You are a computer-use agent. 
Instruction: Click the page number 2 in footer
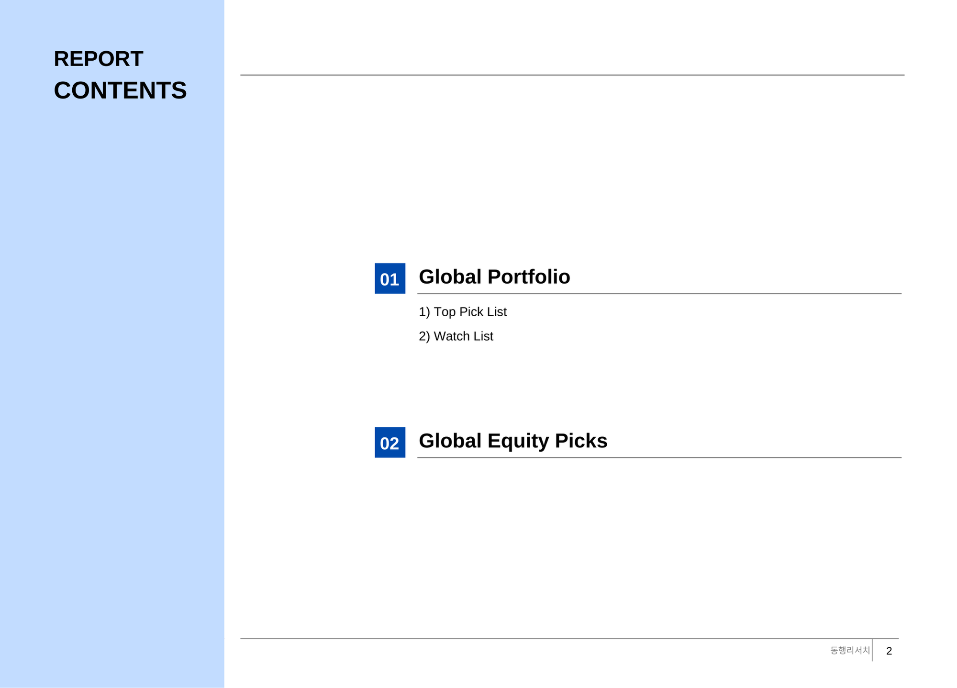click(889, 651)
